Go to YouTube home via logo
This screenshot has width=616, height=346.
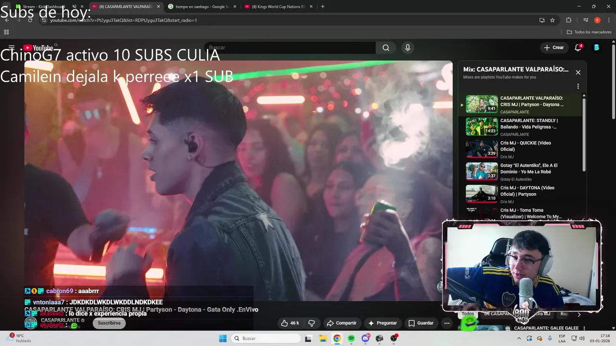[38, 48]
